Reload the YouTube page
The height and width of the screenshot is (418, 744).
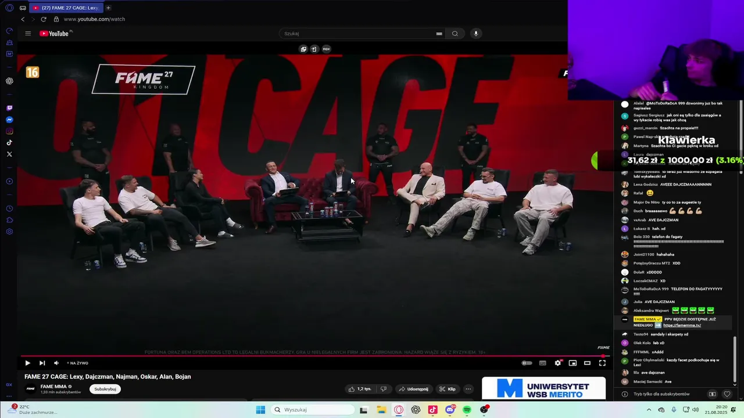(x=43, y=19)
